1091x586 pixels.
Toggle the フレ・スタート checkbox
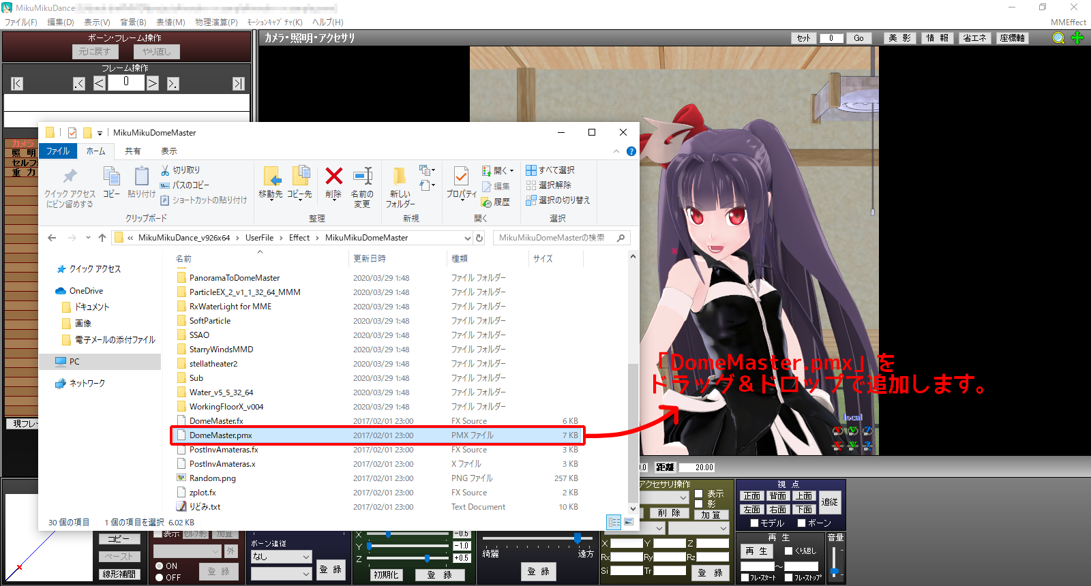(745, 578)
